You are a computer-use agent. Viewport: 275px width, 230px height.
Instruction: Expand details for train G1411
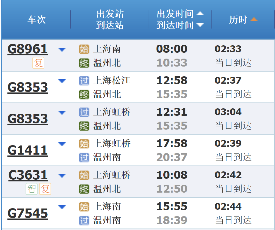pyautogui.click(x=62, y=144)
